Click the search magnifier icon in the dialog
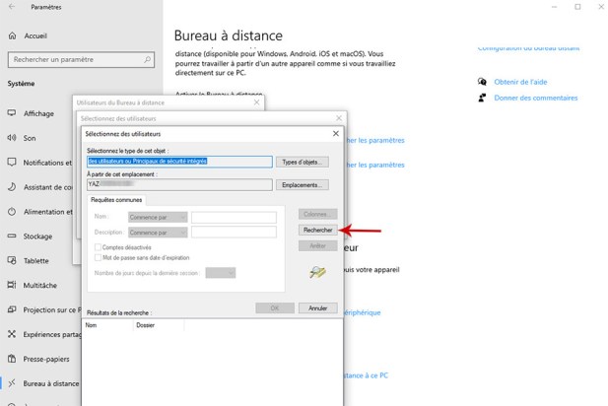This screenshot has height=406, width=608. click(317, 272)
